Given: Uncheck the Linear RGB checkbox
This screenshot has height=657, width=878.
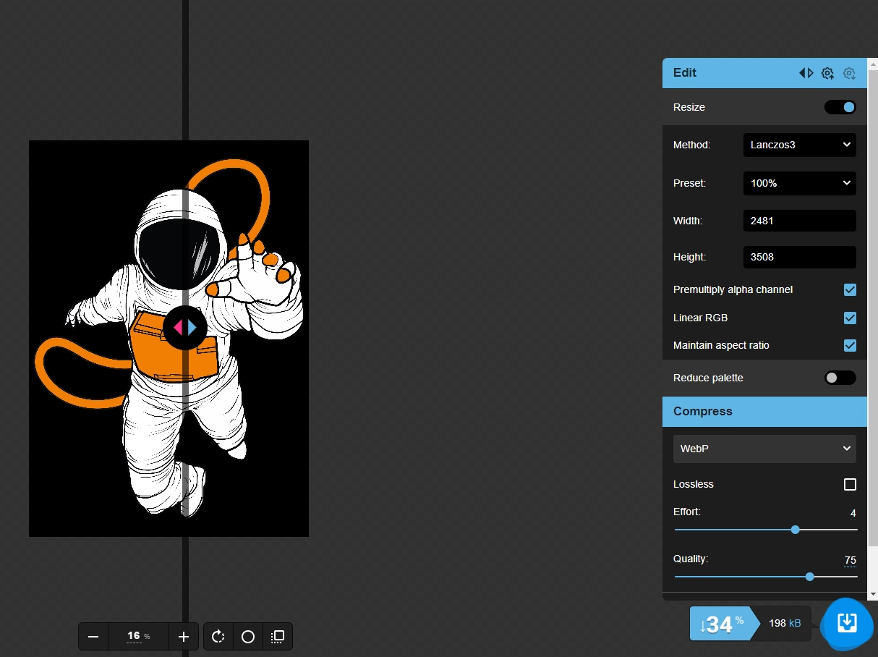Looking at the screenshot, I should [850, 318].
